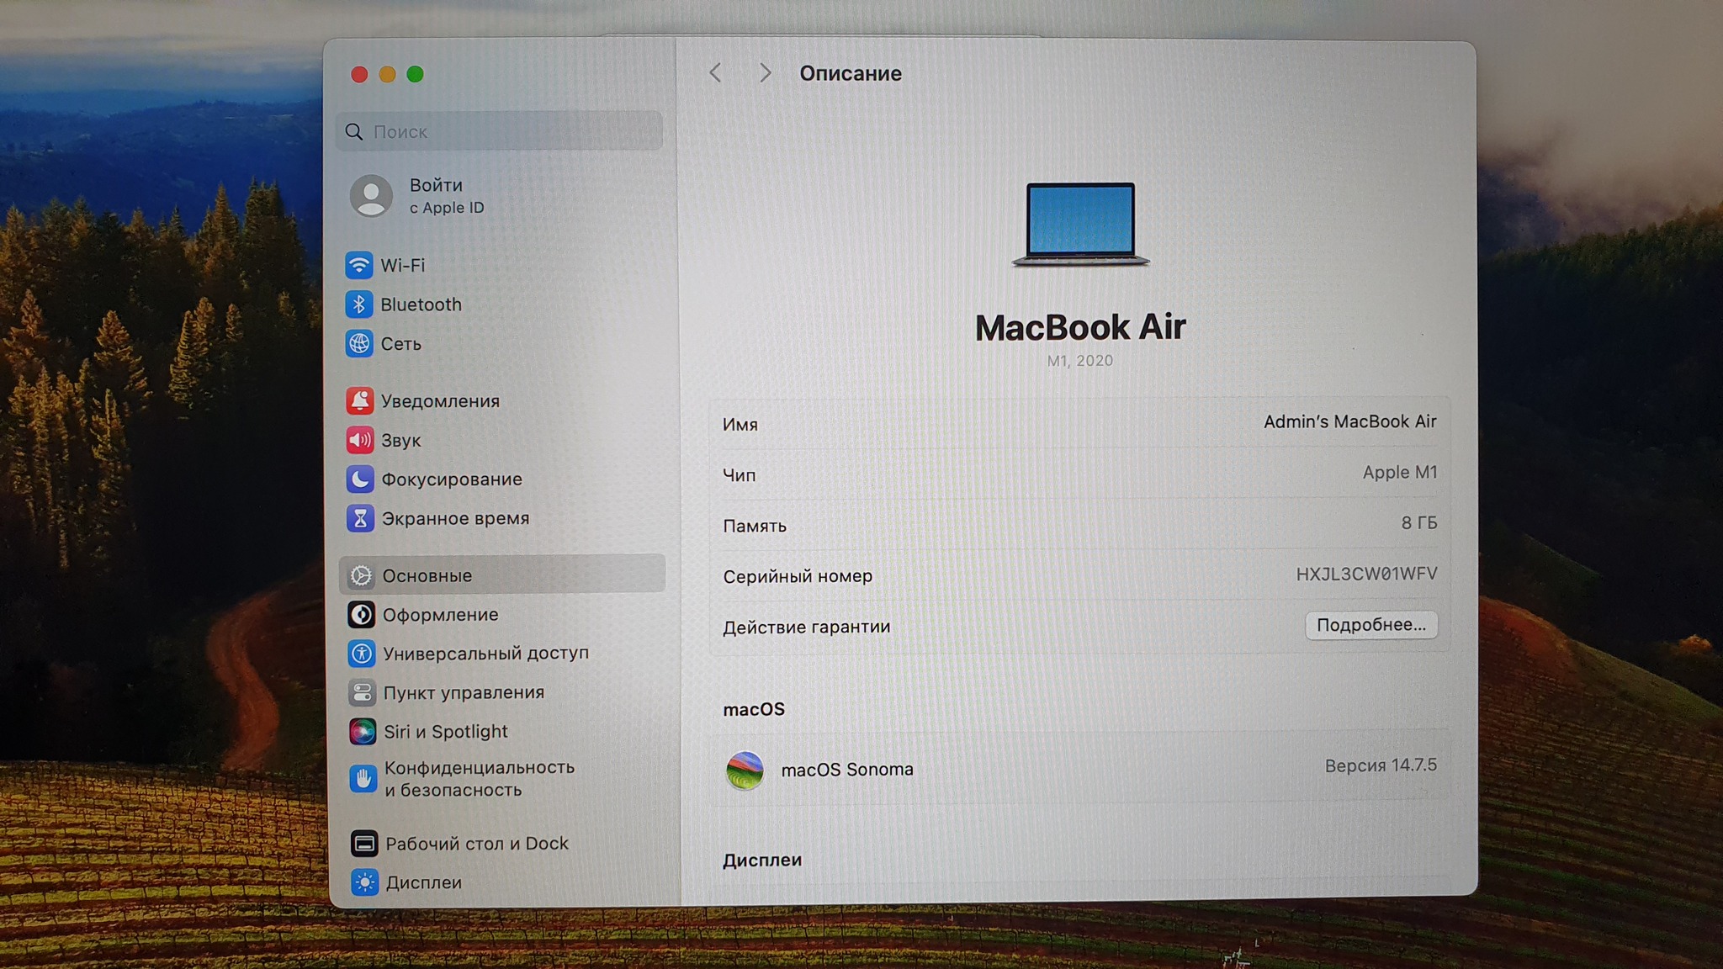This screenshot has width=1723, height=969.
Task: Click the Wi-Fi icon in sidebar
Action: (x=359, y=265)
